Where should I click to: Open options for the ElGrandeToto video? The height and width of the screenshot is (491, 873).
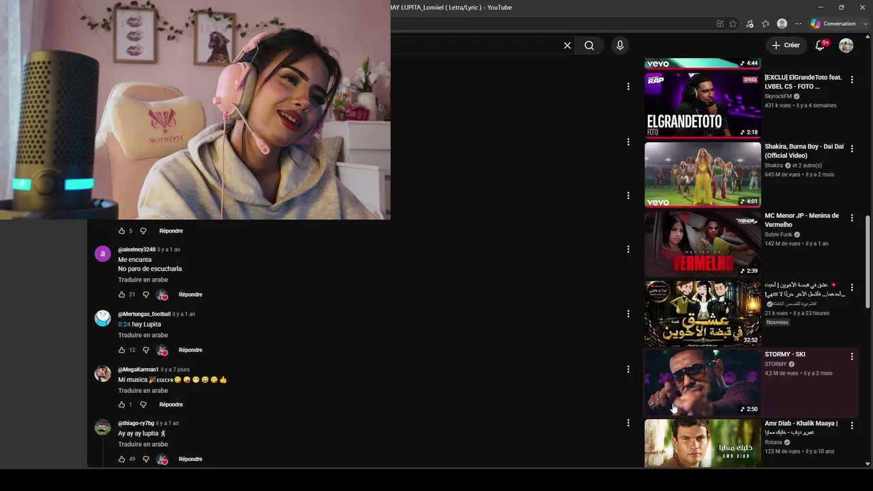[x=852, y=80]
